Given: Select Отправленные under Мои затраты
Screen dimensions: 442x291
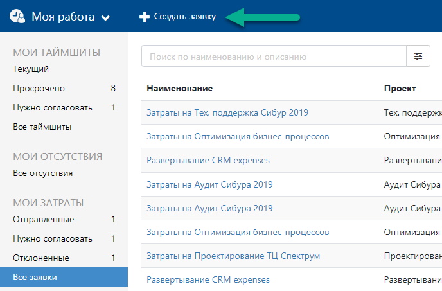Looking at the screenshot, I should (64, 220).
